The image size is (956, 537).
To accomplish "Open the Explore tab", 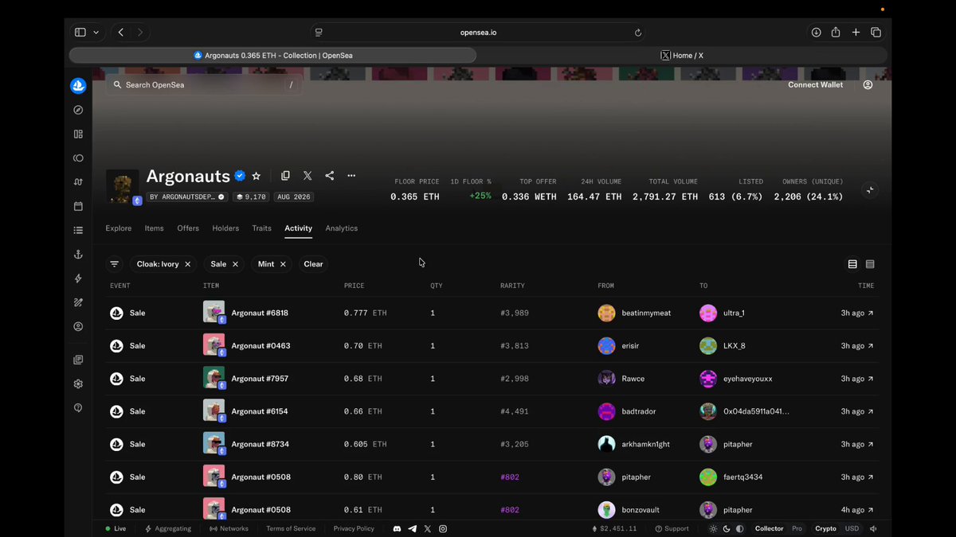I will [x=119, y=228].
